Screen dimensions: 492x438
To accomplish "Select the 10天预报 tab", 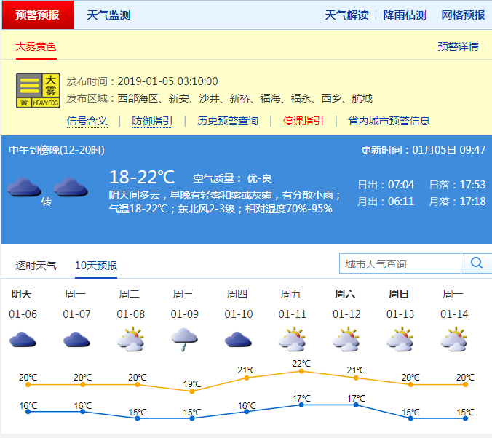I will pos(95,266).
